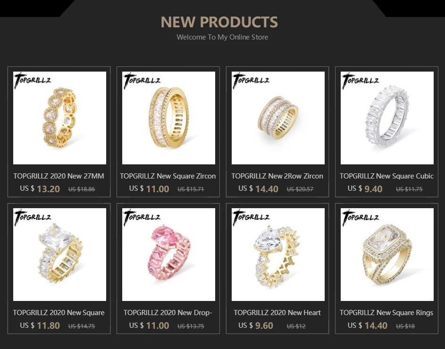Open the gold square zircon band image
This screenshot has height=349, width=445.
coord(168,118)
